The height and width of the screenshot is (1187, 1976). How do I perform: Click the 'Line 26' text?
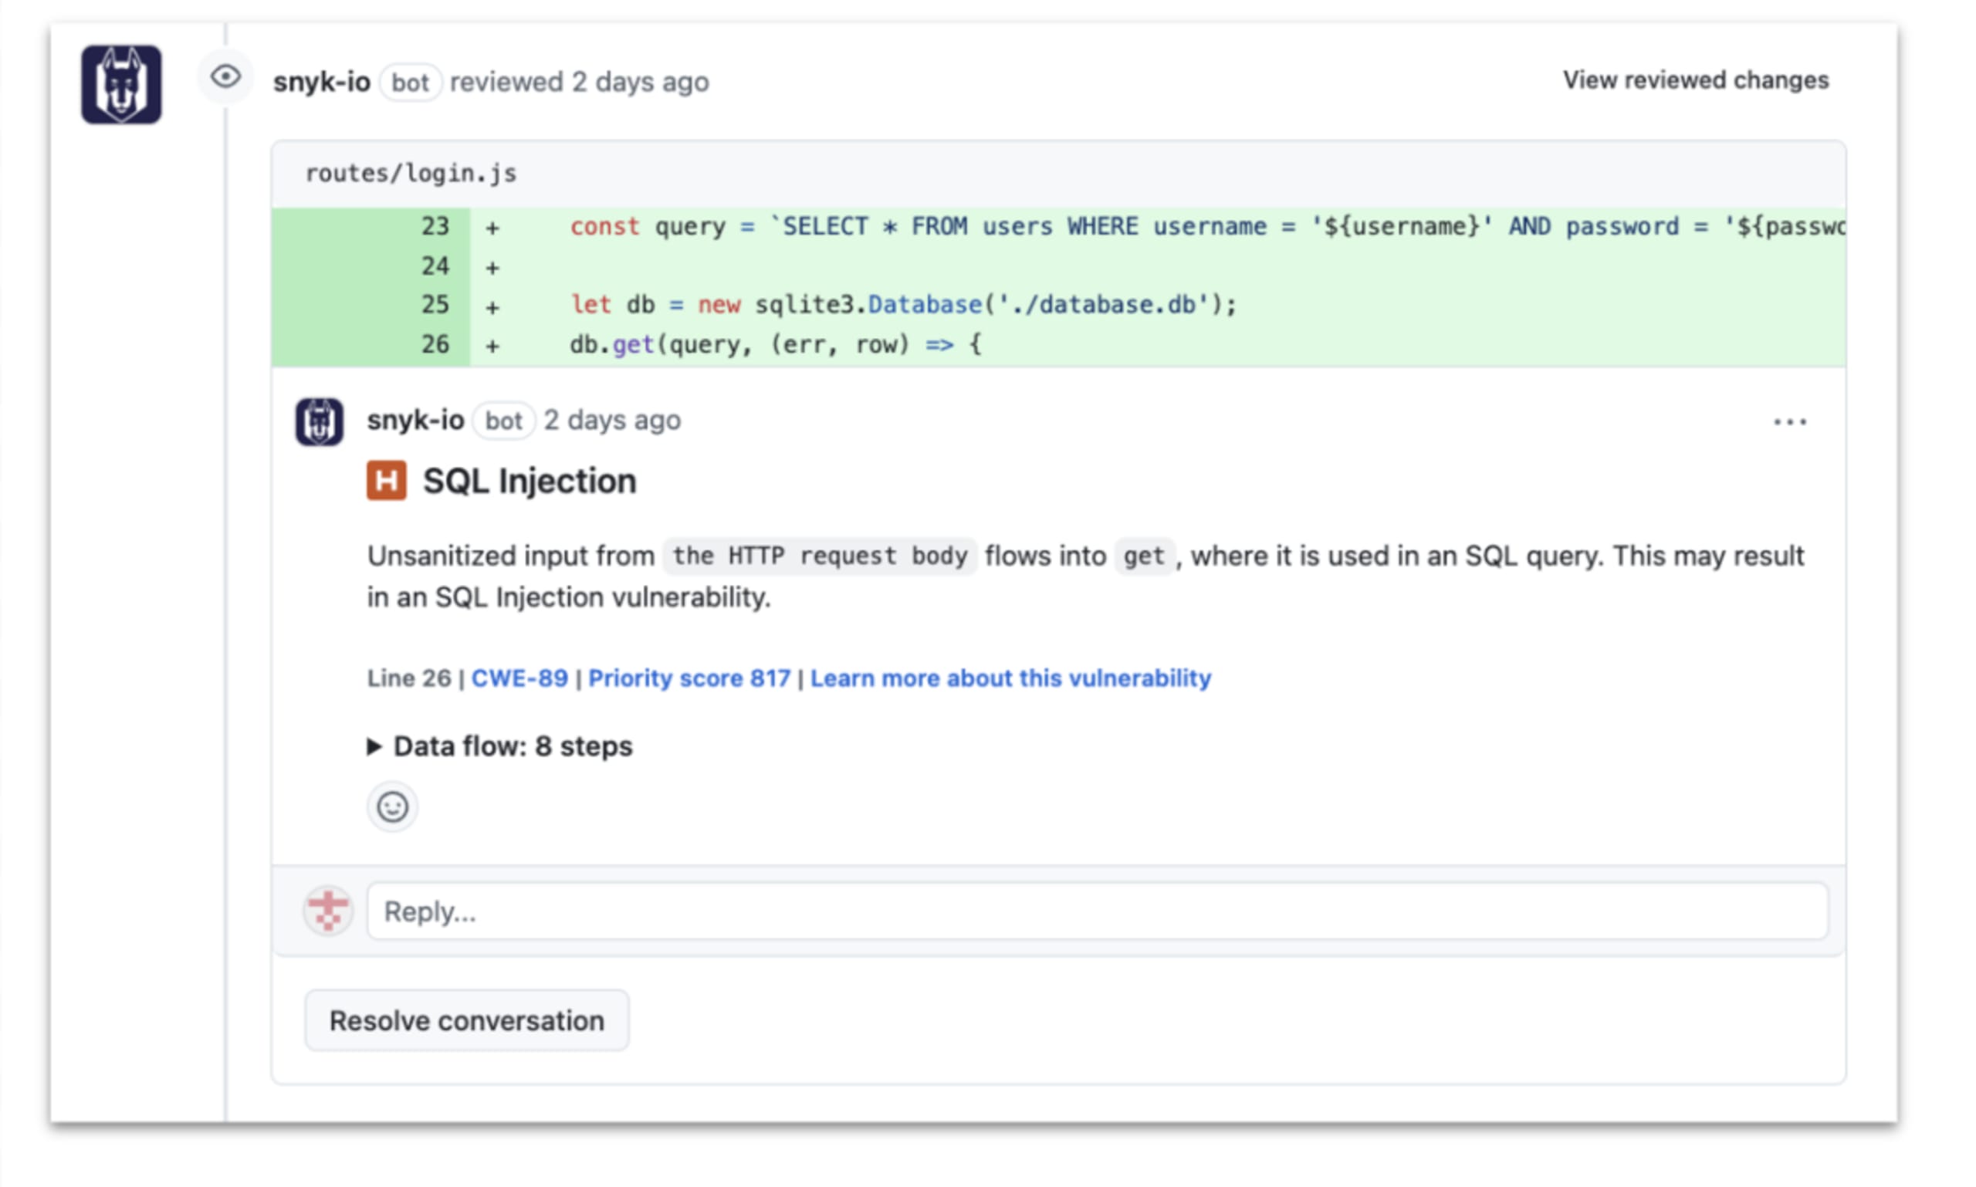[409, 678]
